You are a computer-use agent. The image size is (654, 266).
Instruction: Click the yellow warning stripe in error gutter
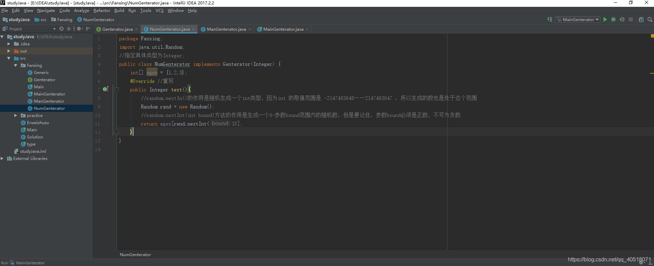(x=652, y=73)
